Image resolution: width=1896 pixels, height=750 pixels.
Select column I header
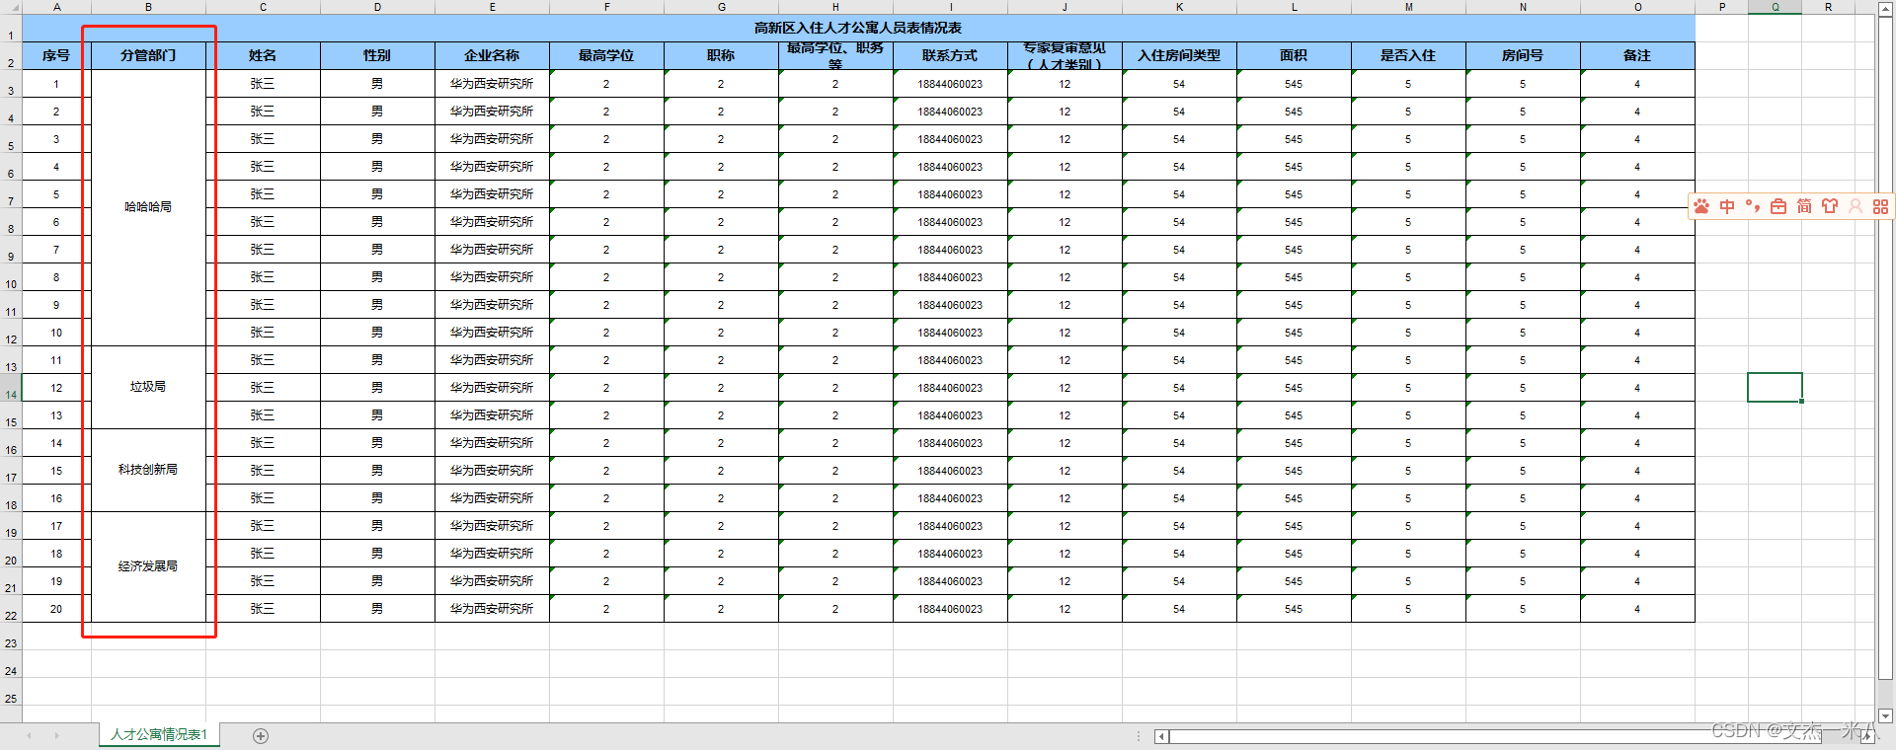950,7
